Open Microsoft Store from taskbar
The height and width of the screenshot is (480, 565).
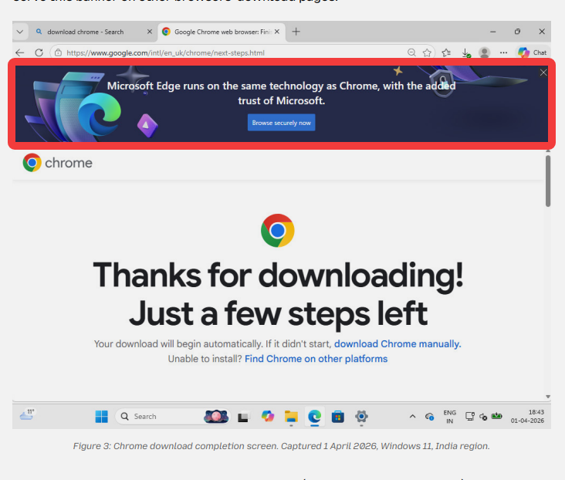pos(337,417)
